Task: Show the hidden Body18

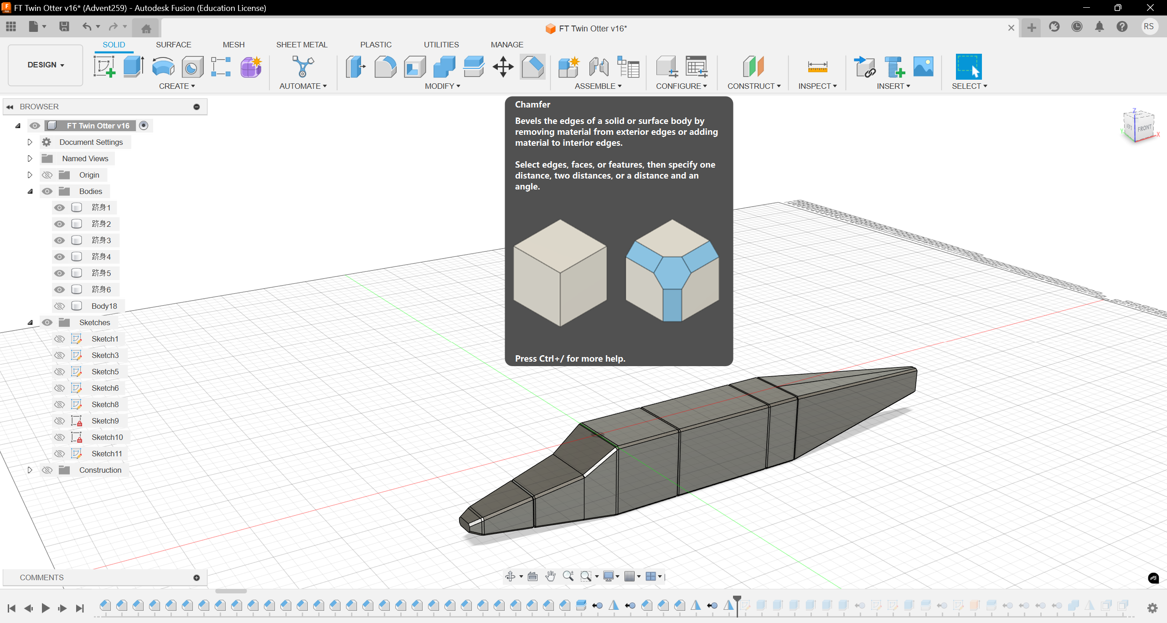Action: click(59, 306)
